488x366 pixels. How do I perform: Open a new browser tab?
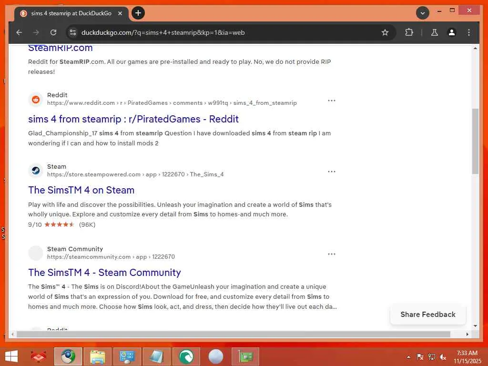tap(138, 13)
